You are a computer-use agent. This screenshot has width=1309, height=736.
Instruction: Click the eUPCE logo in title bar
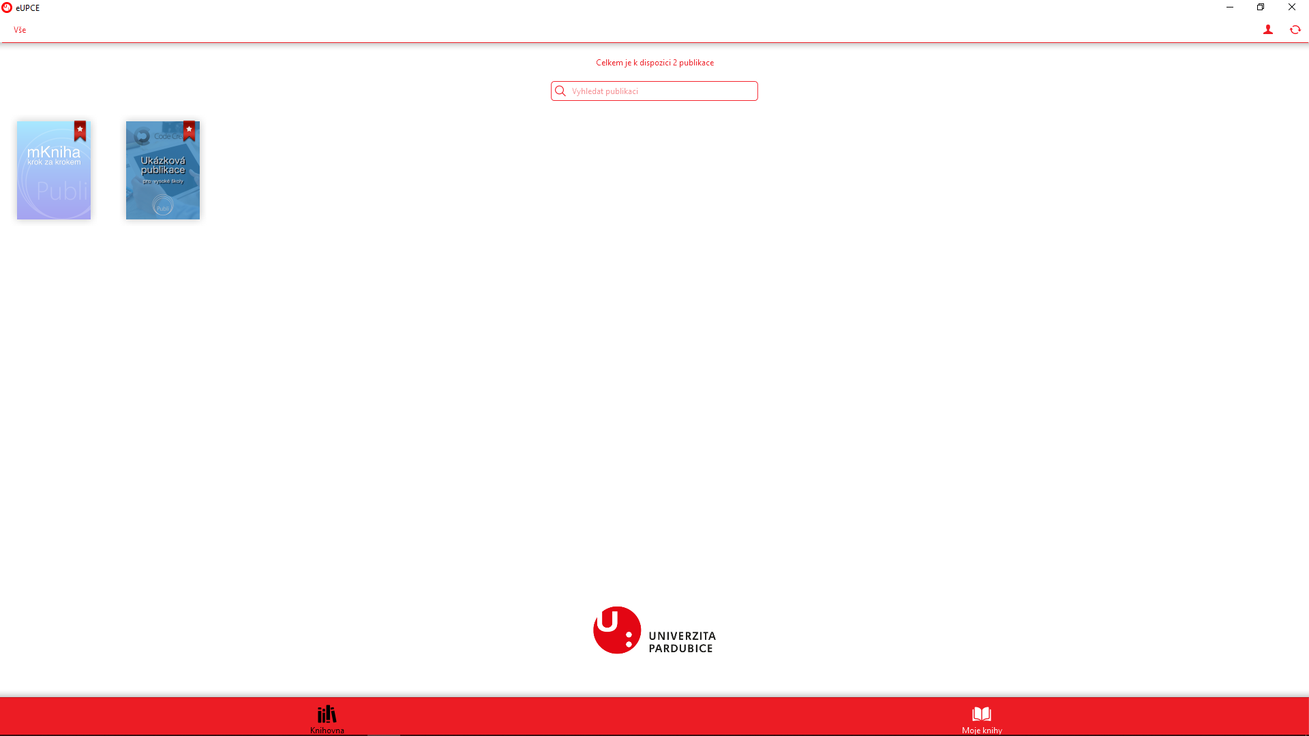[x=7, y=7]
